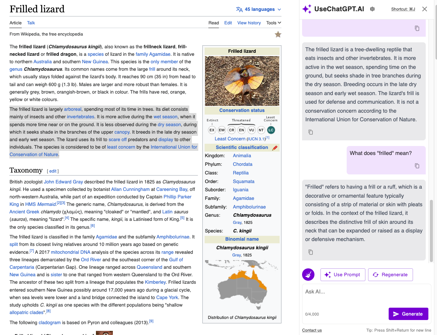Open the Tools dropdown menu
The height and width of the screenshot is (335, 437).
[273, 23]
